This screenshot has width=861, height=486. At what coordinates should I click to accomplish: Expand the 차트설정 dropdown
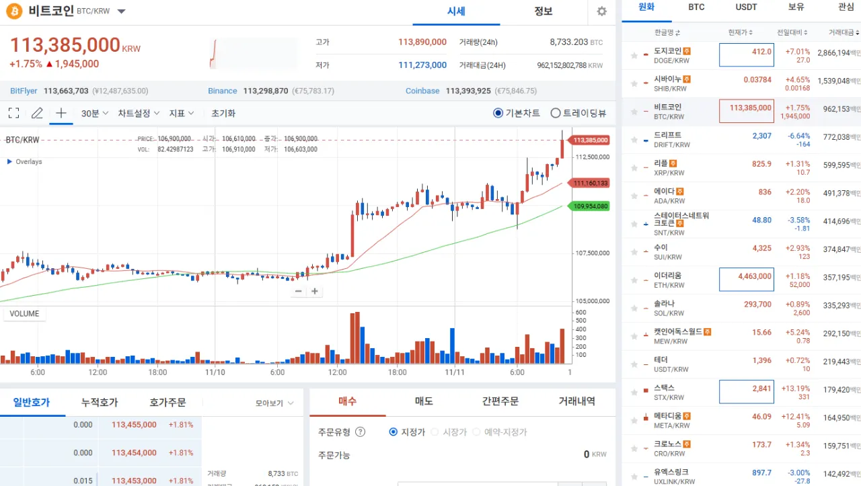(139, 113)
